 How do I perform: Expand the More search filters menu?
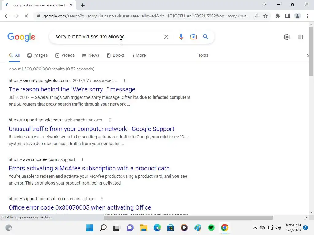(139, 55)
